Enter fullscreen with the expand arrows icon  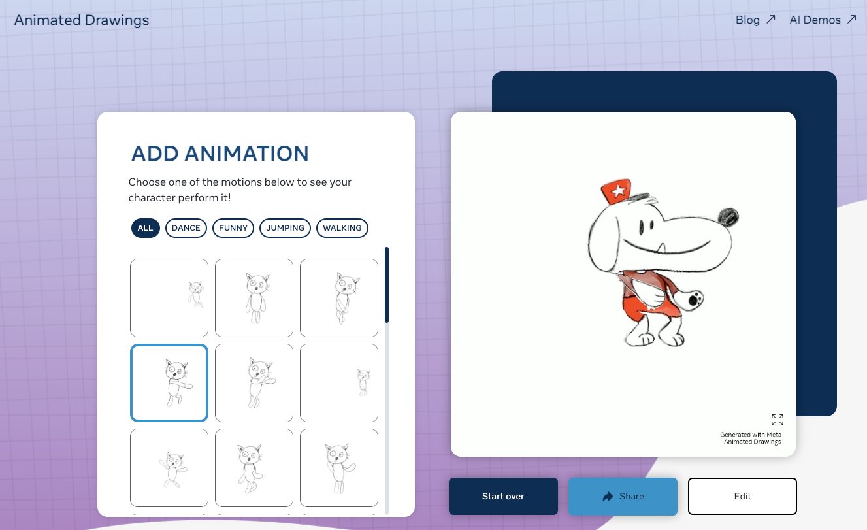(x=777, y=420)
